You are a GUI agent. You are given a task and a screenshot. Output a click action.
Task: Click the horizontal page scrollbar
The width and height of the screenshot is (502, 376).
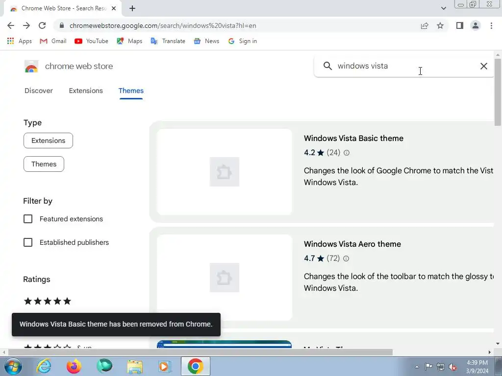201,352
